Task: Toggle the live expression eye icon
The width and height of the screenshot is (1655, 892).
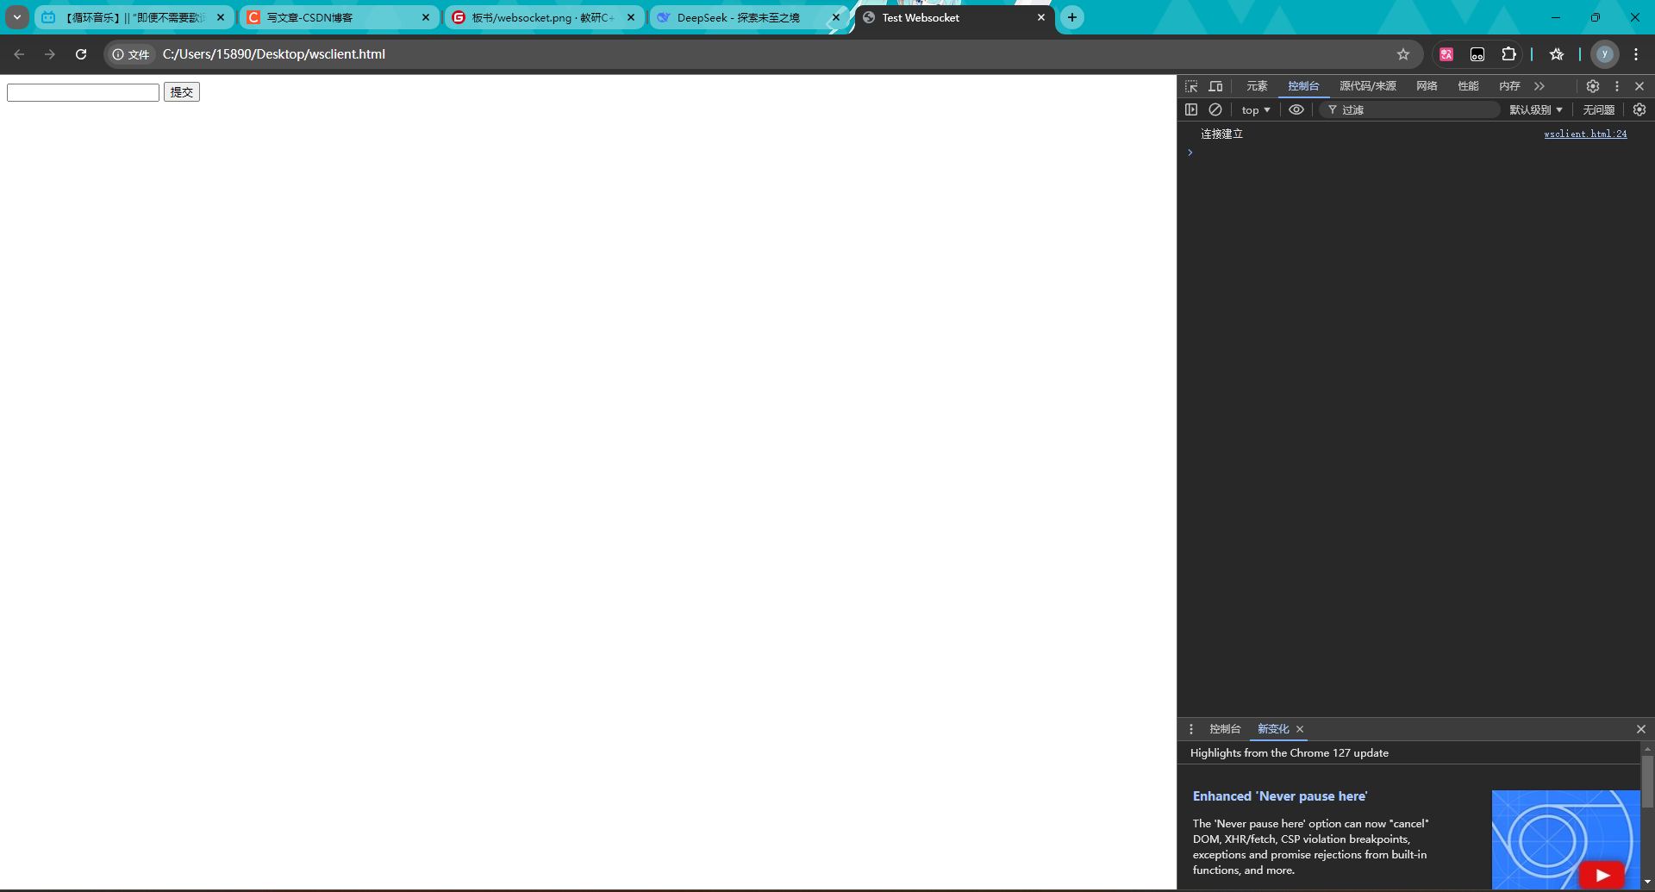Action: pyautogui.click(x=1296, y=109)
